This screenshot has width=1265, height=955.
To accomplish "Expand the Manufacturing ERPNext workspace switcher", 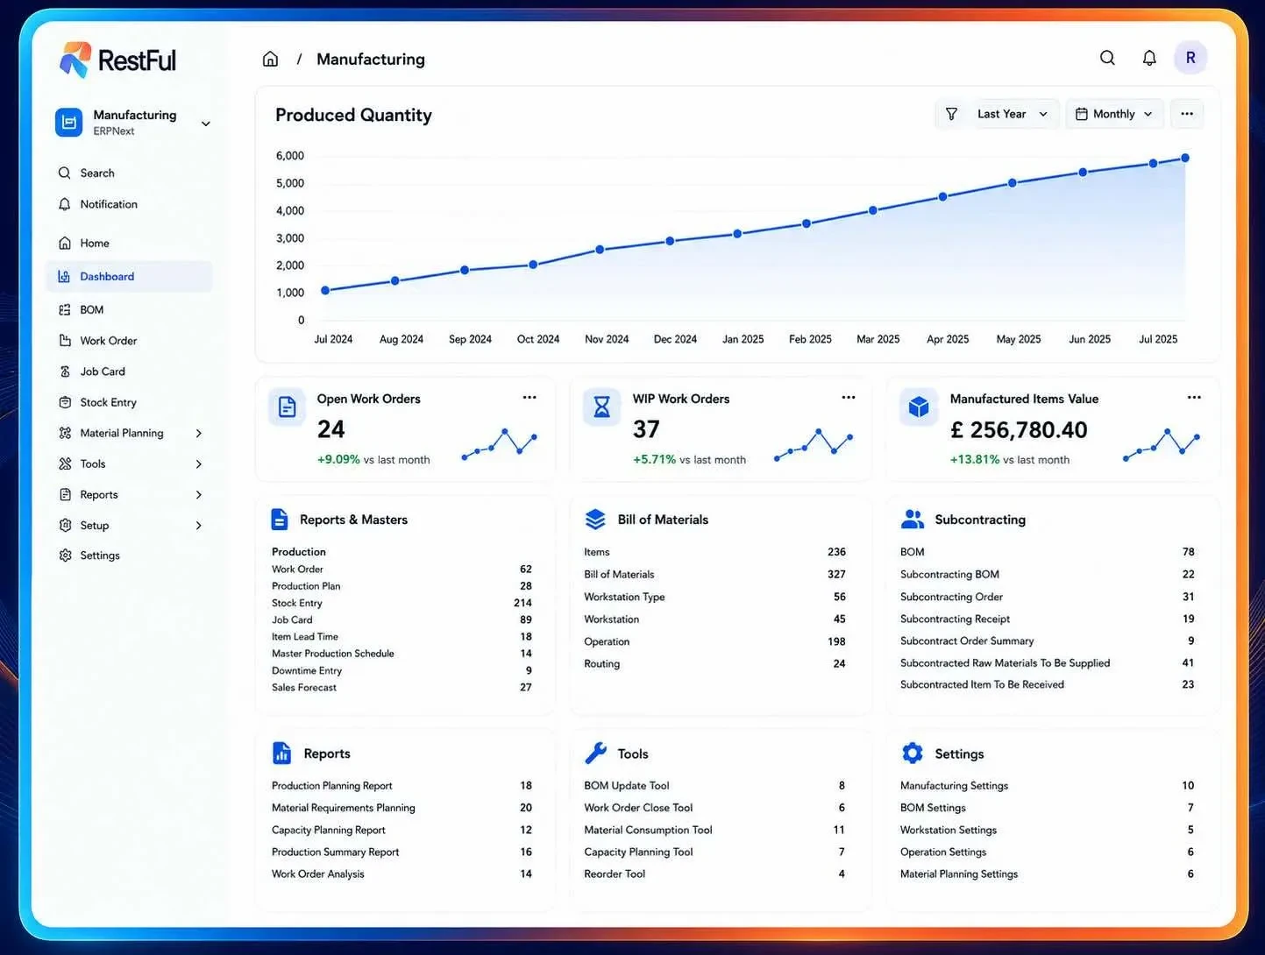I will pyautogui.click(x=133, y=123).
